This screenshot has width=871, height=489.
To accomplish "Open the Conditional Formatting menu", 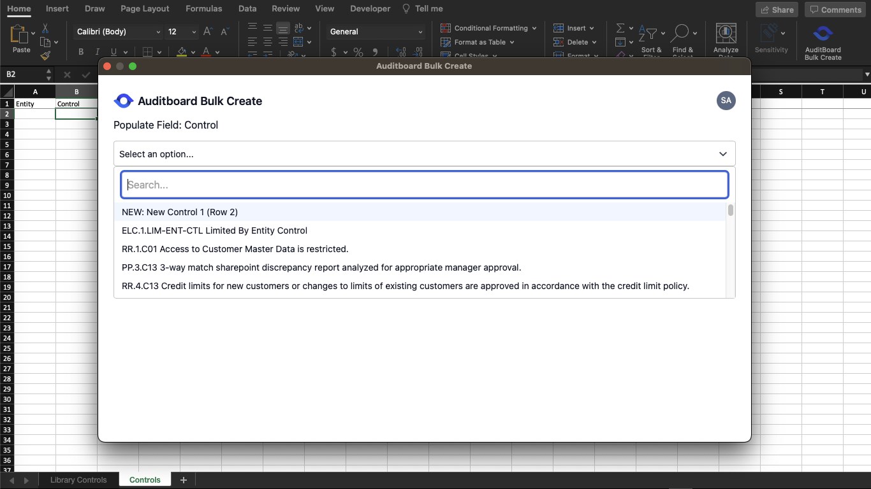I will pyautogui.click(x=489, y=28).
